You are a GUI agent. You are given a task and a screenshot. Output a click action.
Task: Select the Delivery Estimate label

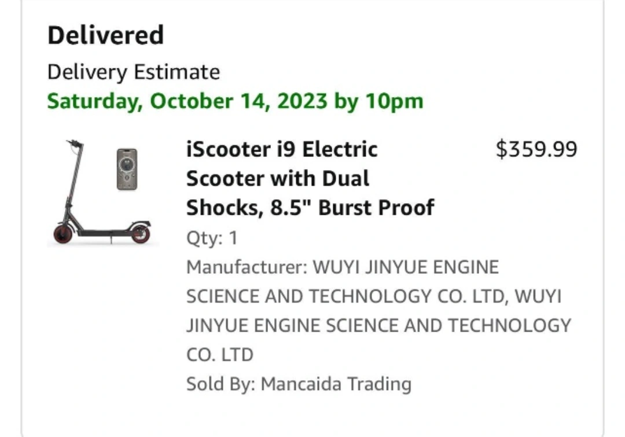point(134,72)
